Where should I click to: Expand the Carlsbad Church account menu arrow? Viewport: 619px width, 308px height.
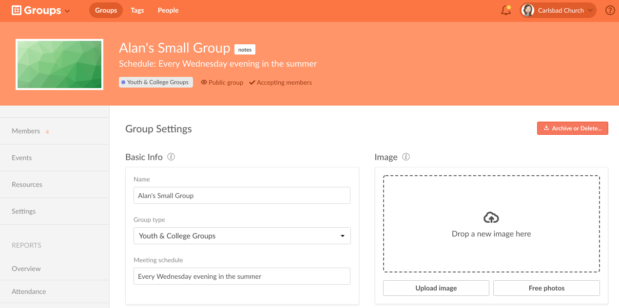click(590, 10)
